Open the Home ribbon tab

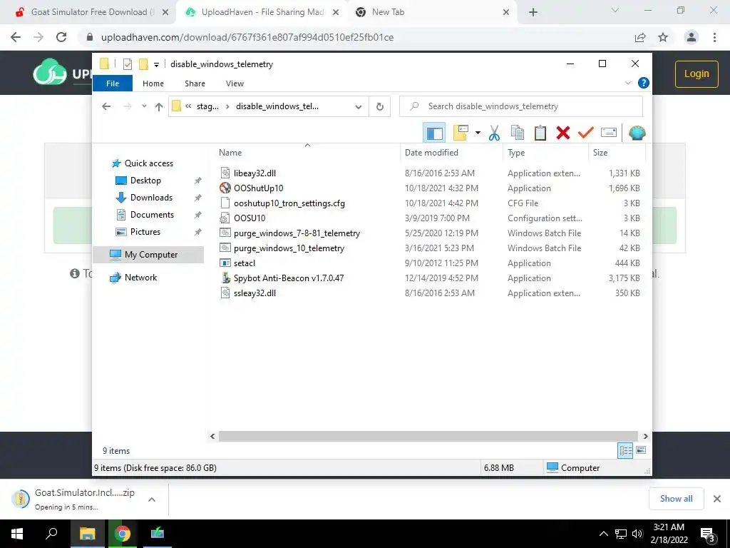tap(153, 83)
